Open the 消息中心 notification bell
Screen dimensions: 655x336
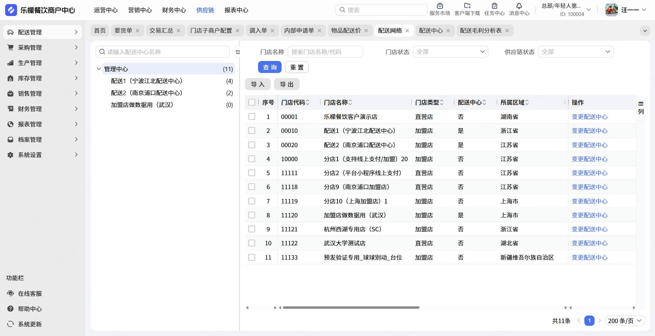(x=519, y=6)
